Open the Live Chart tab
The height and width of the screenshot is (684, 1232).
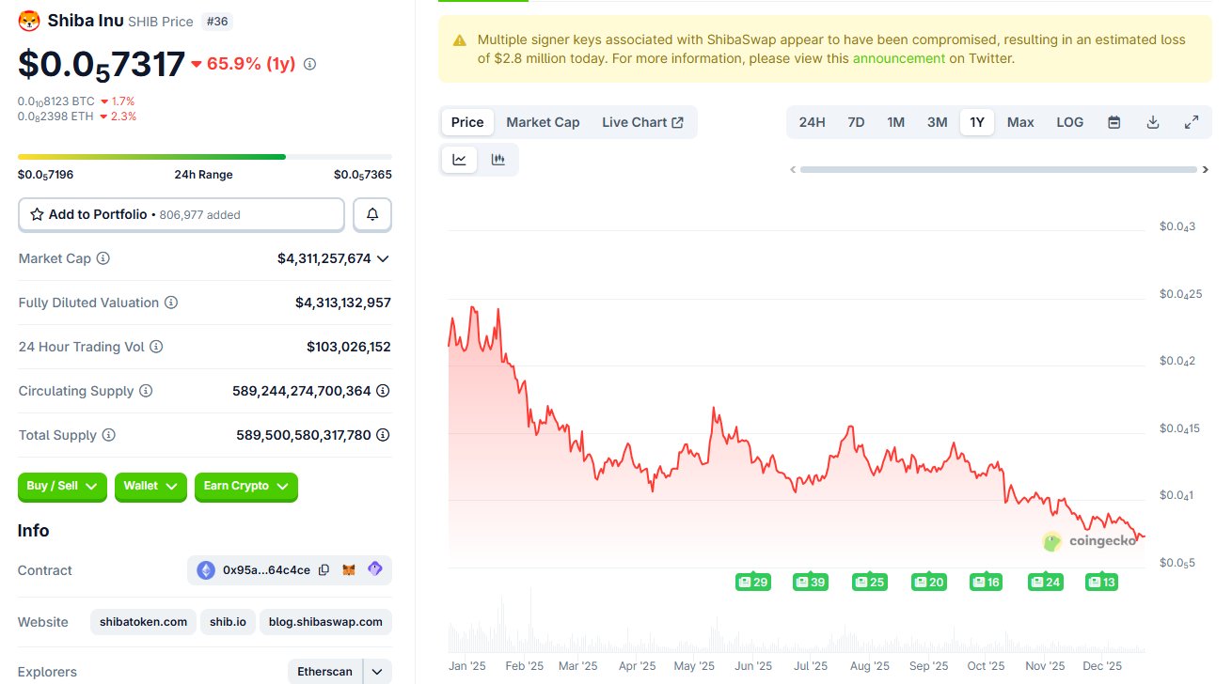[642, 121]
